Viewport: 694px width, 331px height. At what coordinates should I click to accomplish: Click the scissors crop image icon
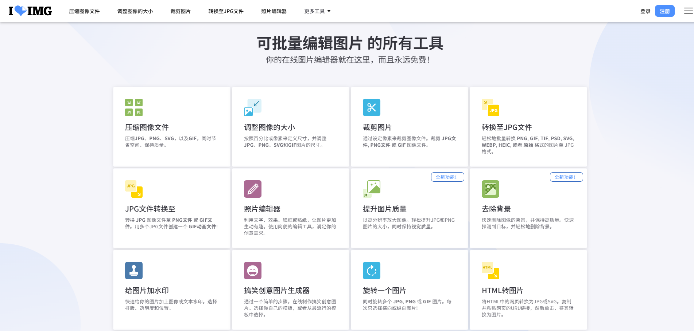pyautogui.click(x=371, y=107)
